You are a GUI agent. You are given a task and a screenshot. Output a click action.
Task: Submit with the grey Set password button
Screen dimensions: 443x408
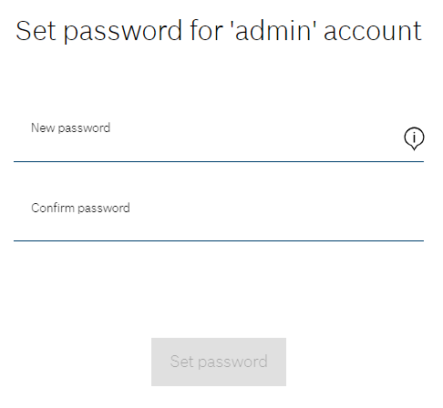(219, 362)
